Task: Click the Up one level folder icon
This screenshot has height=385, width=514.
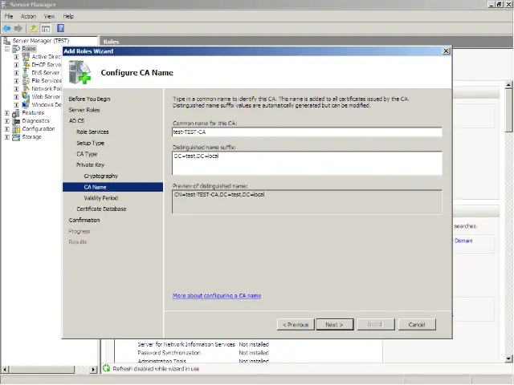Action: point(34,28)
